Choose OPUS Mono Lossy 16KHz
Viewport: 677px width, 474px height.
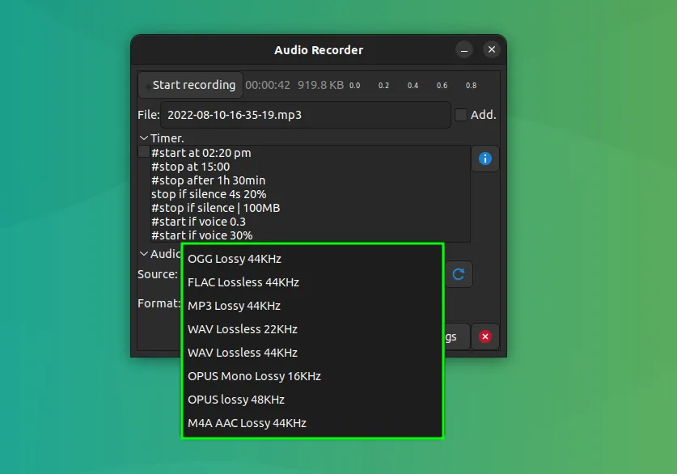[255, 376]
